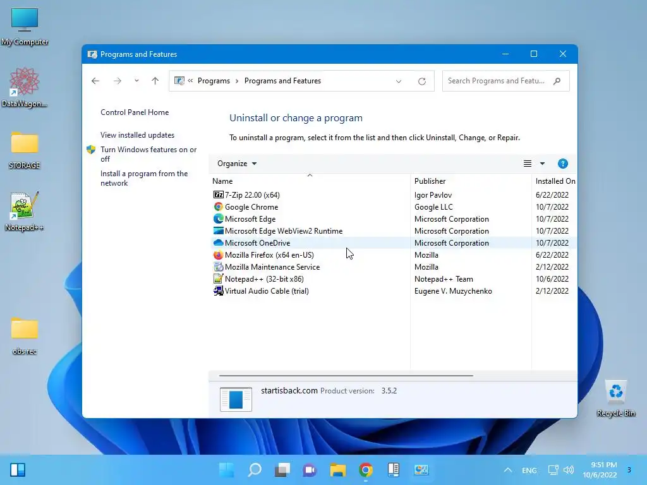Select the Microsoft Edge icon in the list
Viewport: 647px width, 485px height.
[x=218, y=219]
